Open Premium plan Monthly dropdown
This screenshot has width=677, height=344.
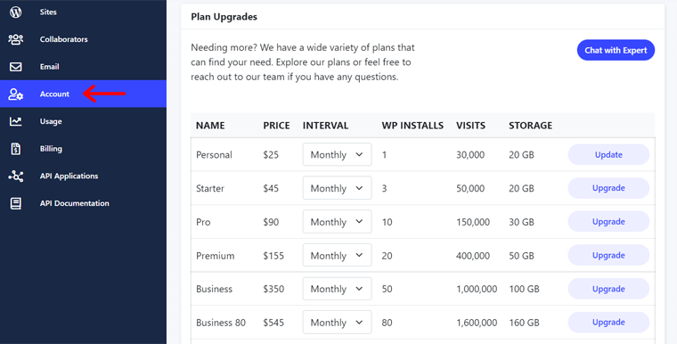tap(338, 256)
